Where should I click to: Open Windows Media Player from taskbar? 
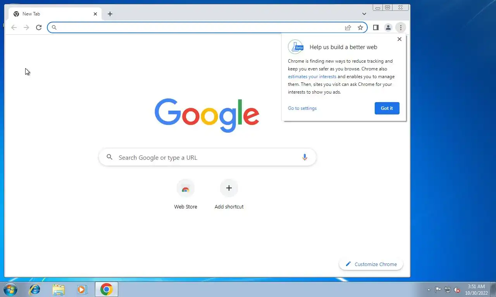(x=82, y=289)
